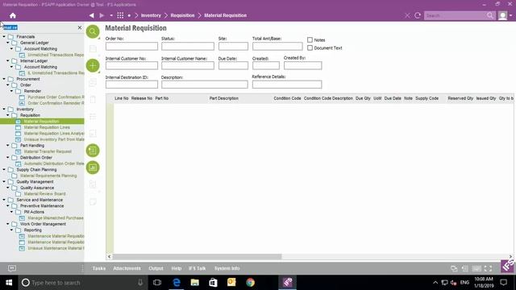Click the horizontal scrollbar of the lines table

tap(197, 256)
